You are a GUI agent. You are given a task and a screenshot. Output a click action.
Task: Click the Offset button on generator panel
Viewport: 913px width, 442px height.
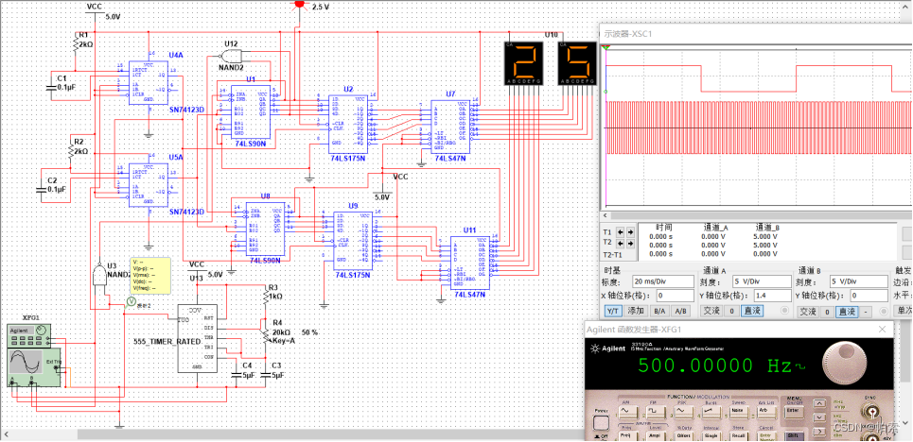[684, 435]
